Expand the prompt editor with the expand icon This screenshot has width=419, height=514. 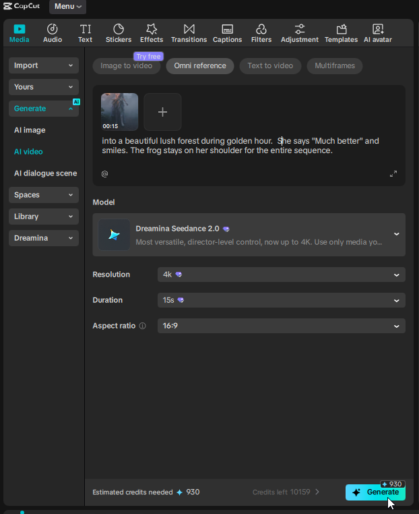click(x=393, y=174)
